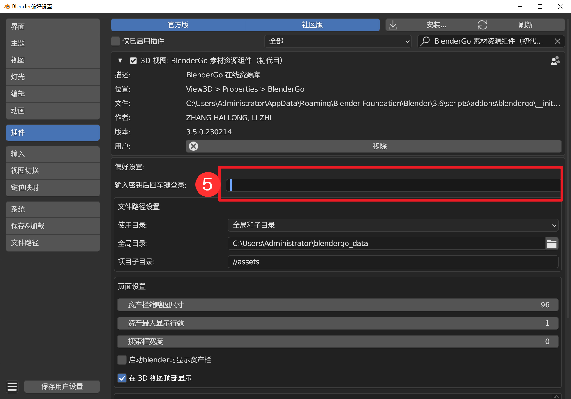Adjust the 资产最大显示行数 max rows slider

[x=338, y=323]
